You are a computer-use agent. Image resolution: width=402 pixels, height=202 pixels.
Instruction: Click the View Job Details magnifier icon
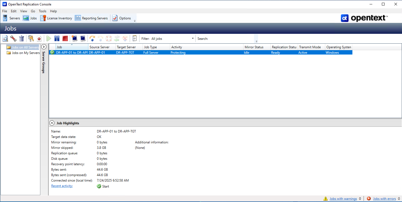pyautogui.click(x=5, y=38)
